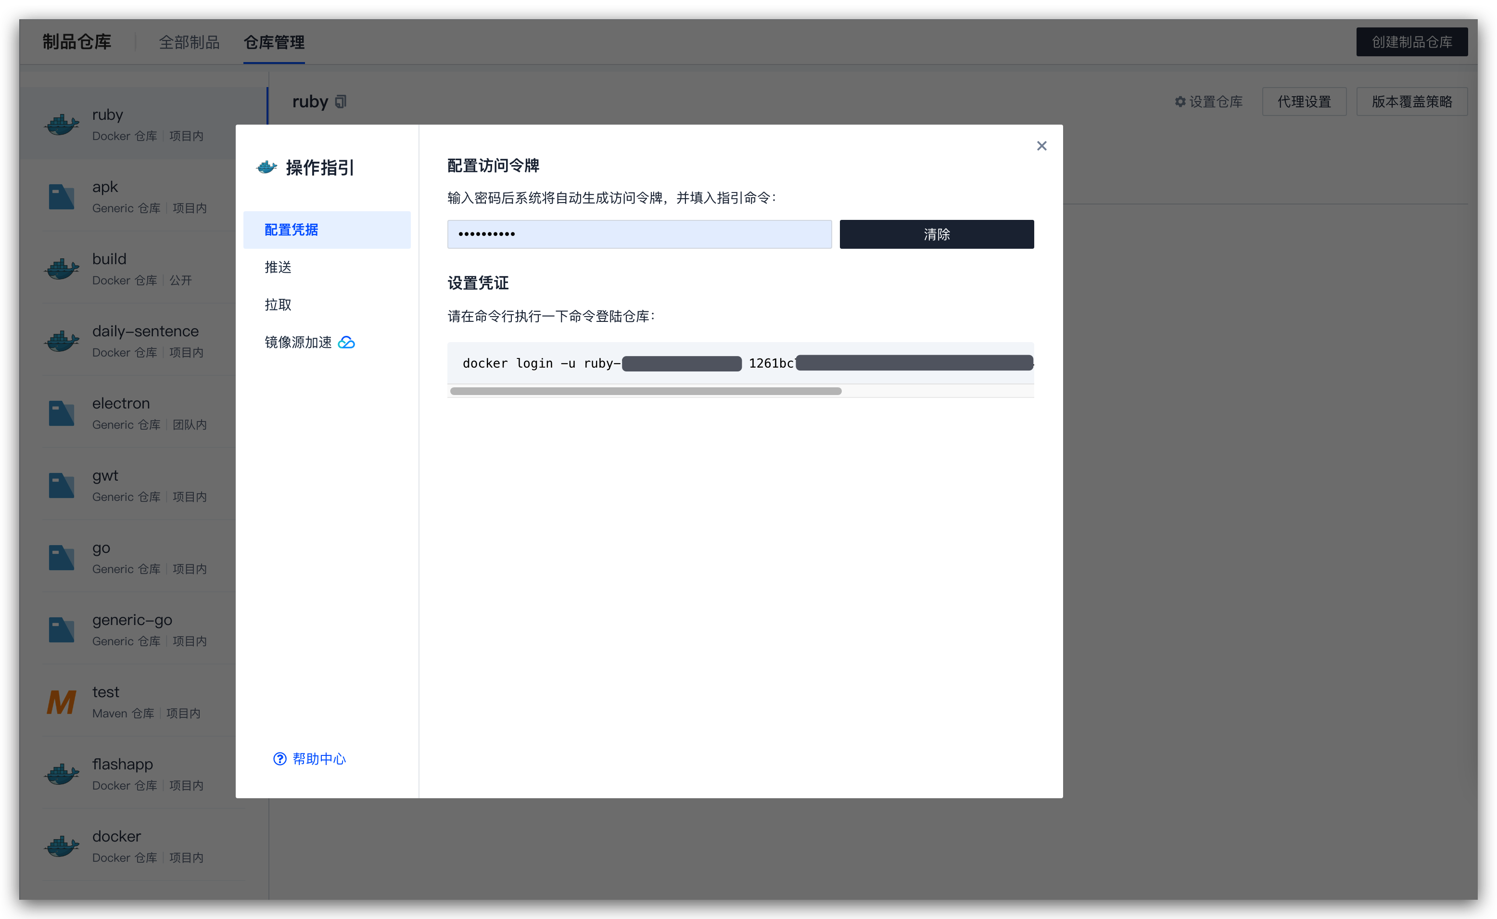Select the 配置凭据 menu item

click(x=327, y=230)
